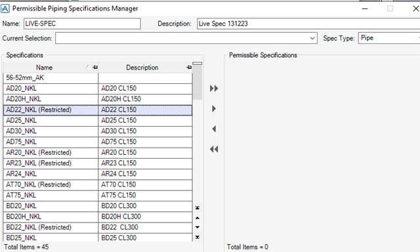Move up one row with the up arrow
Screen dimensions: 420x252
coord(198,218)
